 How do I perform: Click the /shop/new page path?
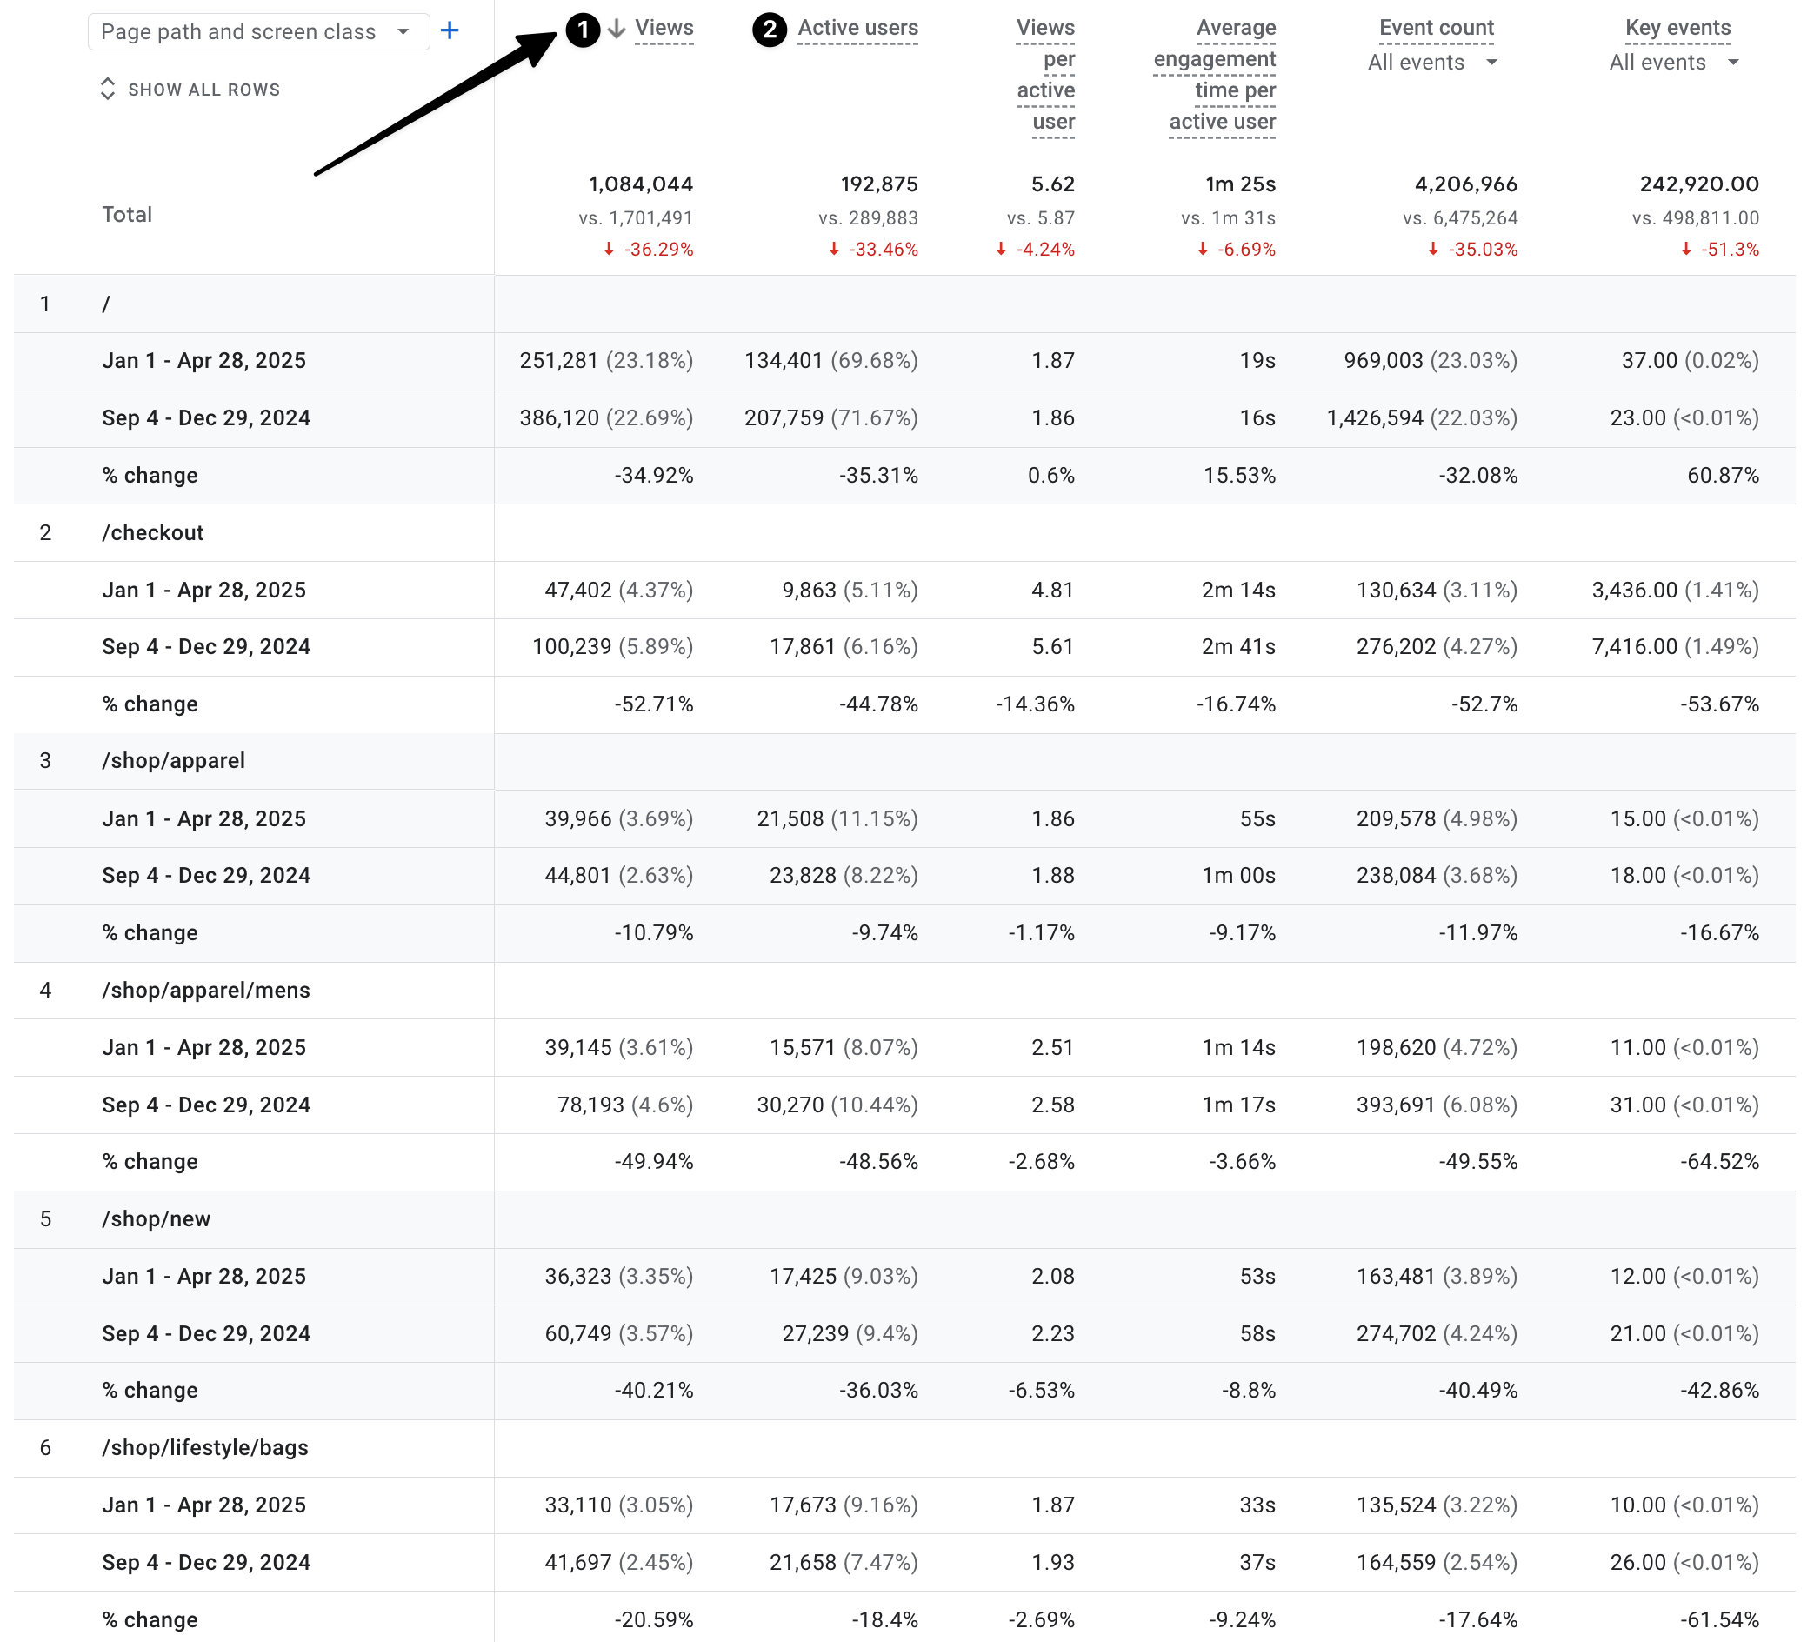point(157,1219)
